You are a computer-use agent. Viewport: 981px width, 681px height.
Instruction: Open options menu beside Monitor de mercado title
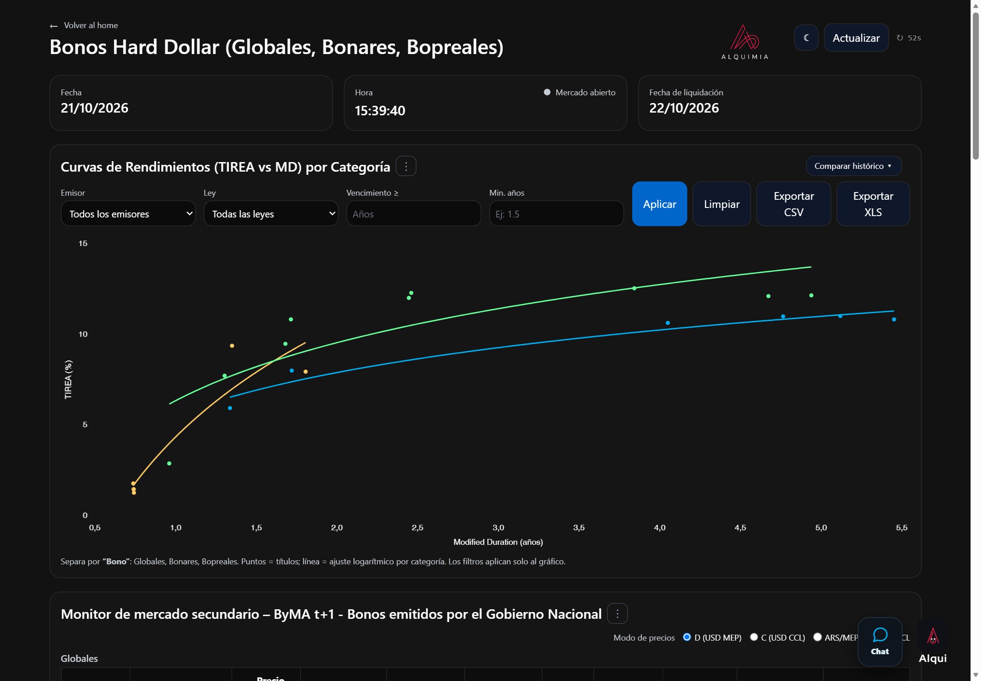click(617, 614)
